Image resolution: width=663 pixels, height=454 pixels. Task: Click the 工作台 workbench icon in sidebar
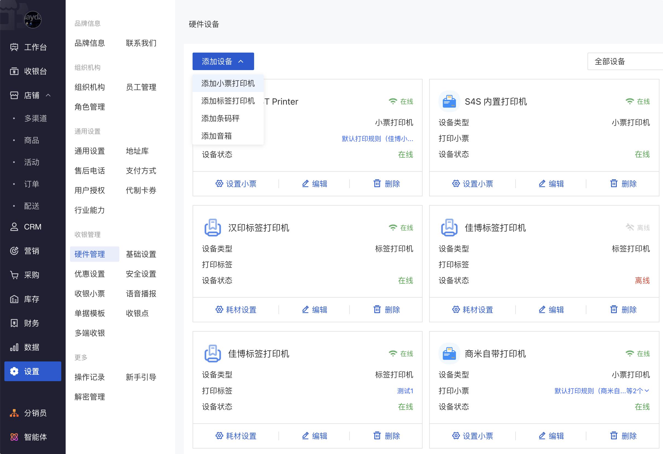(x=14, y=47)
